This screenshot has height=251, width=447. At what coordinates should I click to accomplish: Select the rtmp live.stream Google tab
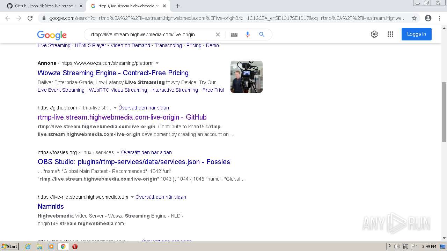pyautogui.click(x=128, y=6)
